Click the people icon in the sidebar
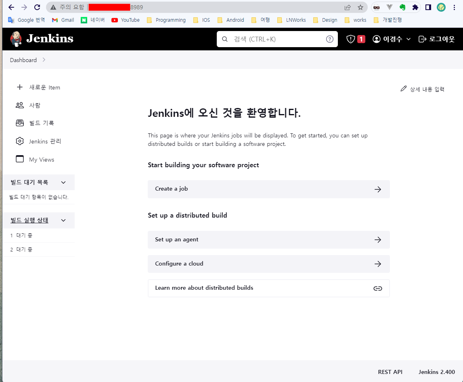This screenshot has width=463, height=382. (x=20, y=105)
